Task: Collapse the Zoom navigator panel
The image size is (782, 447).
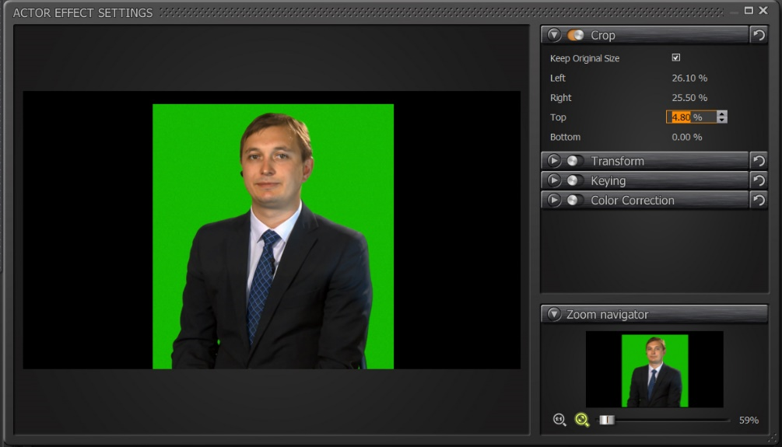Action: (x=553, y=314)
